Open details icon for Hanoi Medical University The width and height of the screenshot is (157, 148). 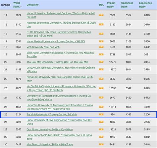coord(101,41)
